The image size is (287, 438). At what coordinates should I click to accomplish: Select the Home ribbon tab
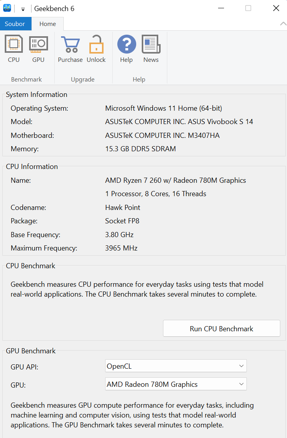[x=48, y=24]
